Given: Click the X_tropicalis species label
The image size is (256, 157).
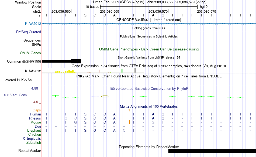Looking at the screenshot, I should click(x=32, y=139).
